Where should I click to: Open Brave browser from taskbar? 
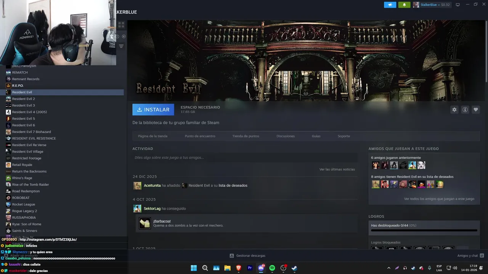coord(239,268)
